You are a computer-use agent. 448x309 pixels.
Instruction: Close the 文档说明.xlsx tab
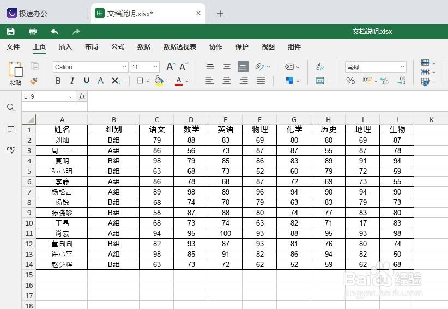198,13
